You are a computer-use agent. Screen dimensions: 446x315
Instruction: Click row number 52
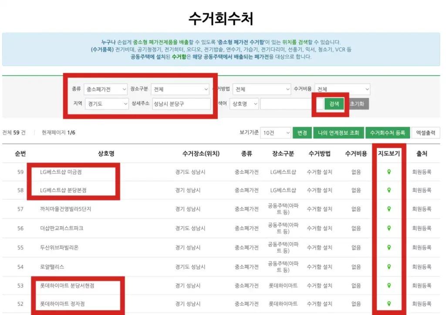point(20,304)
